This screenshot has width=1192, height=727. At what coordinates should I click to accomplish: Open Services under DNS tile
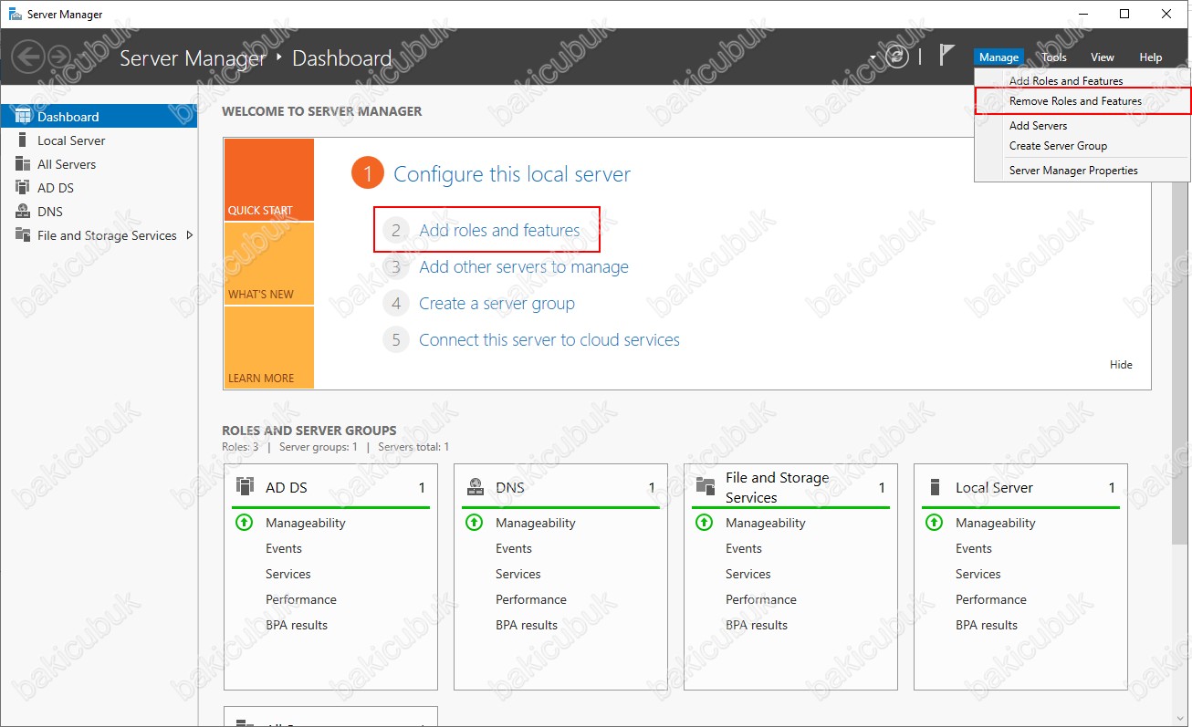tap(518, 574)
